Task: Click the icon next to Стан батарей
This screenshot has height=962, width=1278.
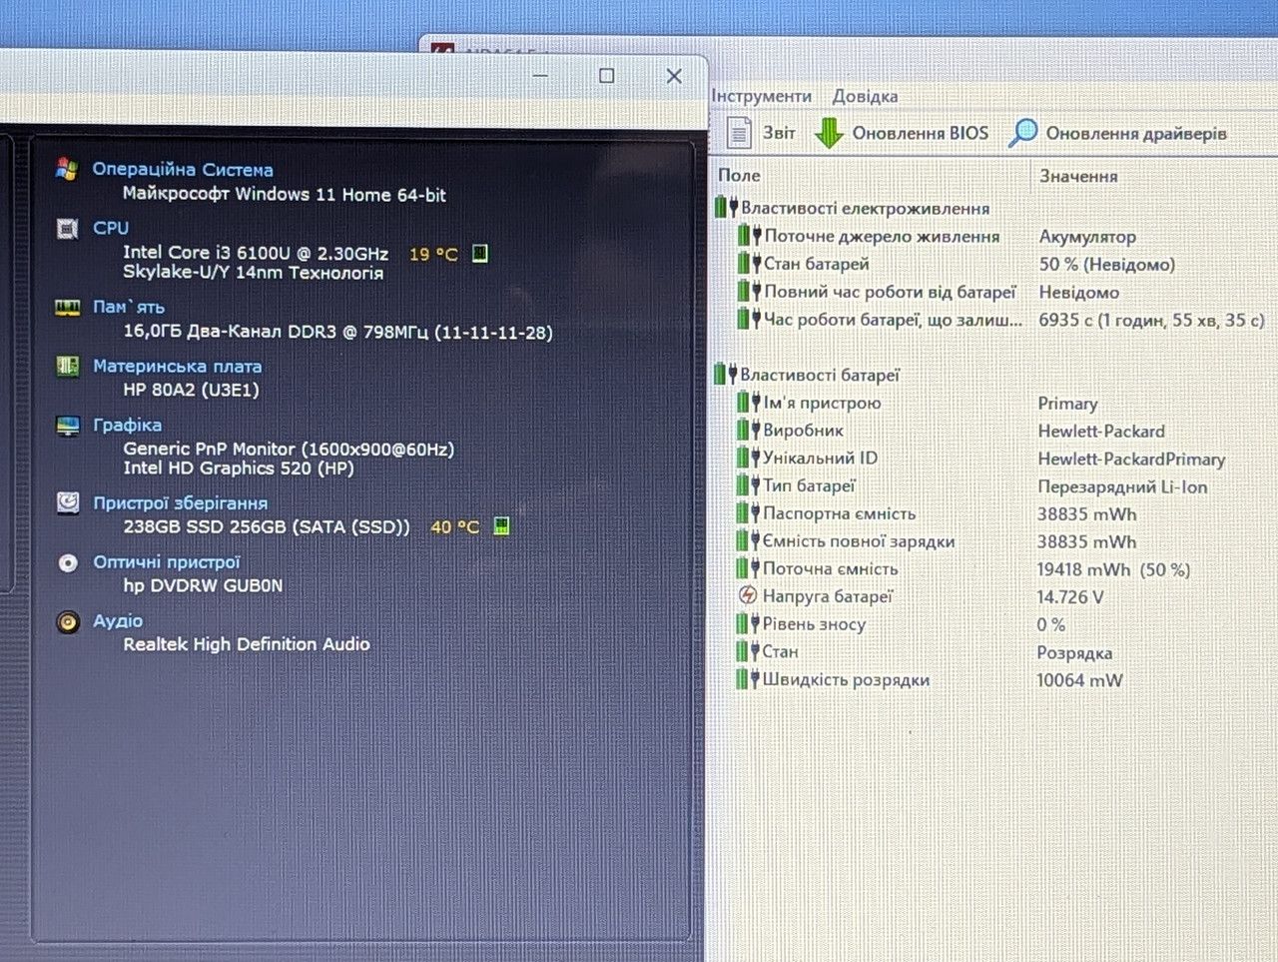Action: (749, 264)
